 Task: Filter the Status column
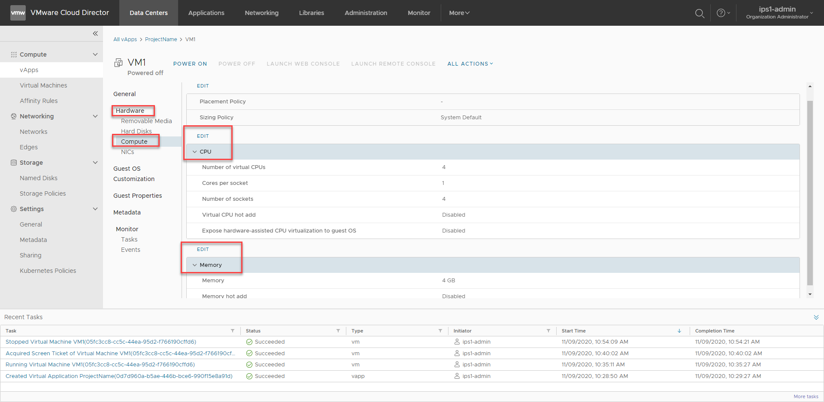(338, 331)
